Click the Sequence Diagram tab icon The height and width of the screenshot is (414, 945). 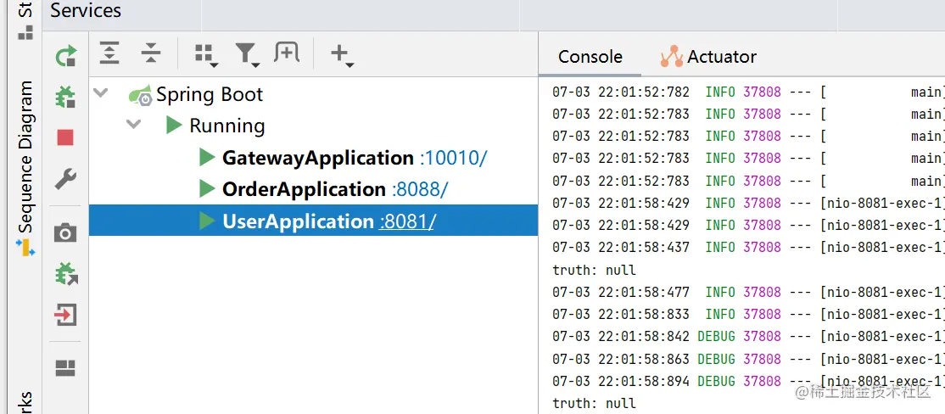25,247
